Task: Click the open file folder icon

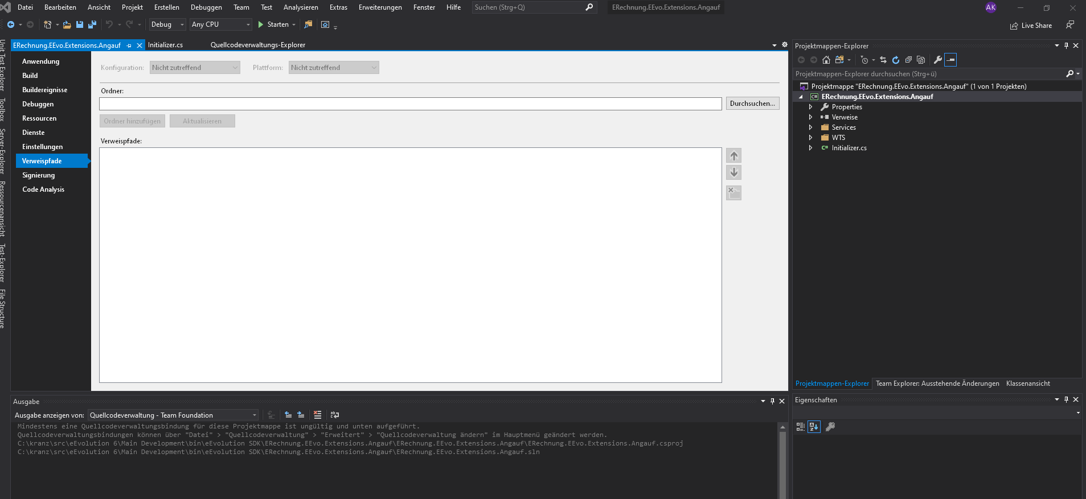Action: (67, 24)
